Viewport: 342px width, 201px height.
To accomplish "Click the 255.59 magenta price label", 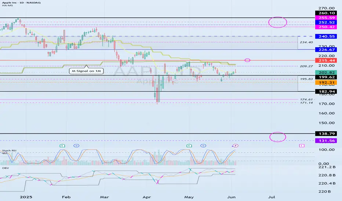I will [326, 18].
